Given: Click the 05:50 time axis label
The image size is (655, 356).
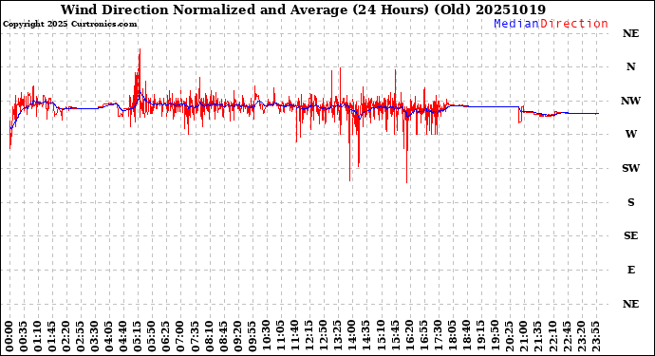Looking at the screenshot, I should (x=152, y=337).
